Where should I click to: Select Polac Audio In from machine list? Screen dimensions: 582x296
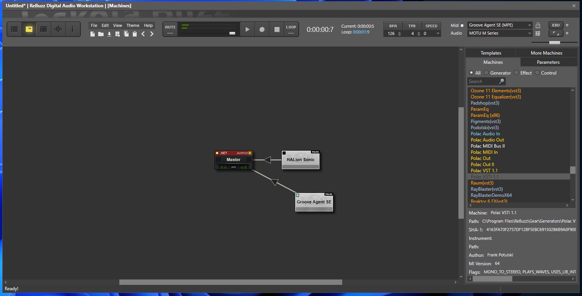point(485,134)
